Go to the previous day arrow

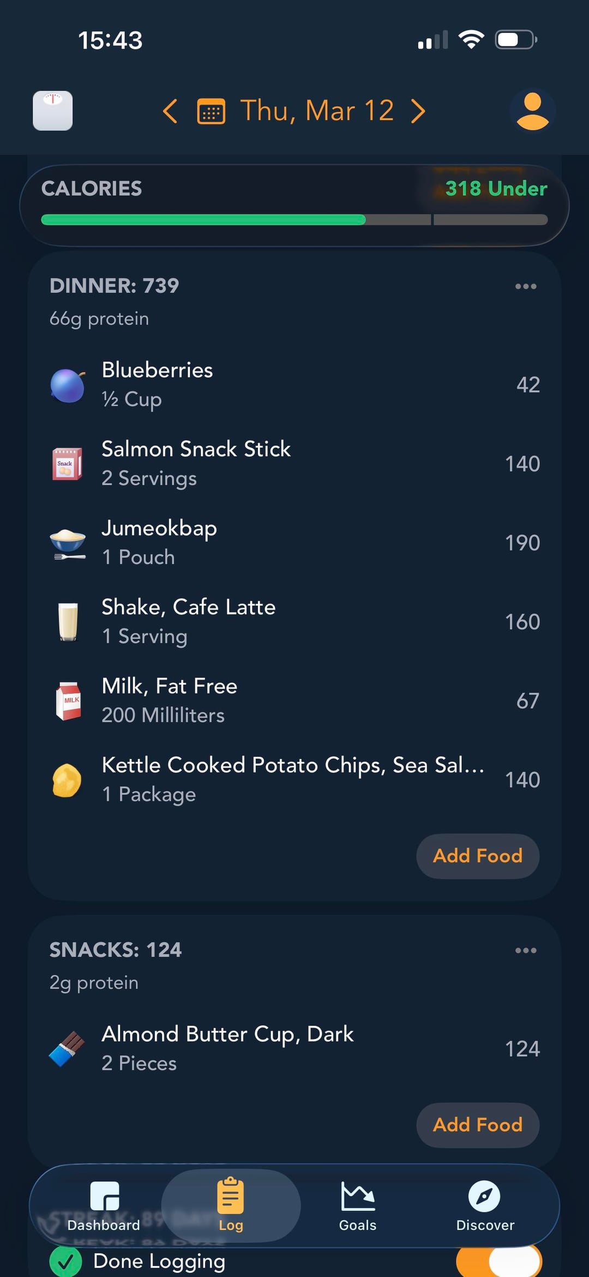170,111
